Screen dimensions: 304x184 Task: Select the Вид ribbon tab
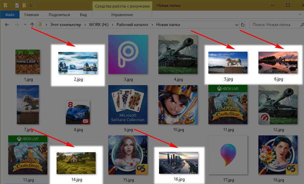83,15
